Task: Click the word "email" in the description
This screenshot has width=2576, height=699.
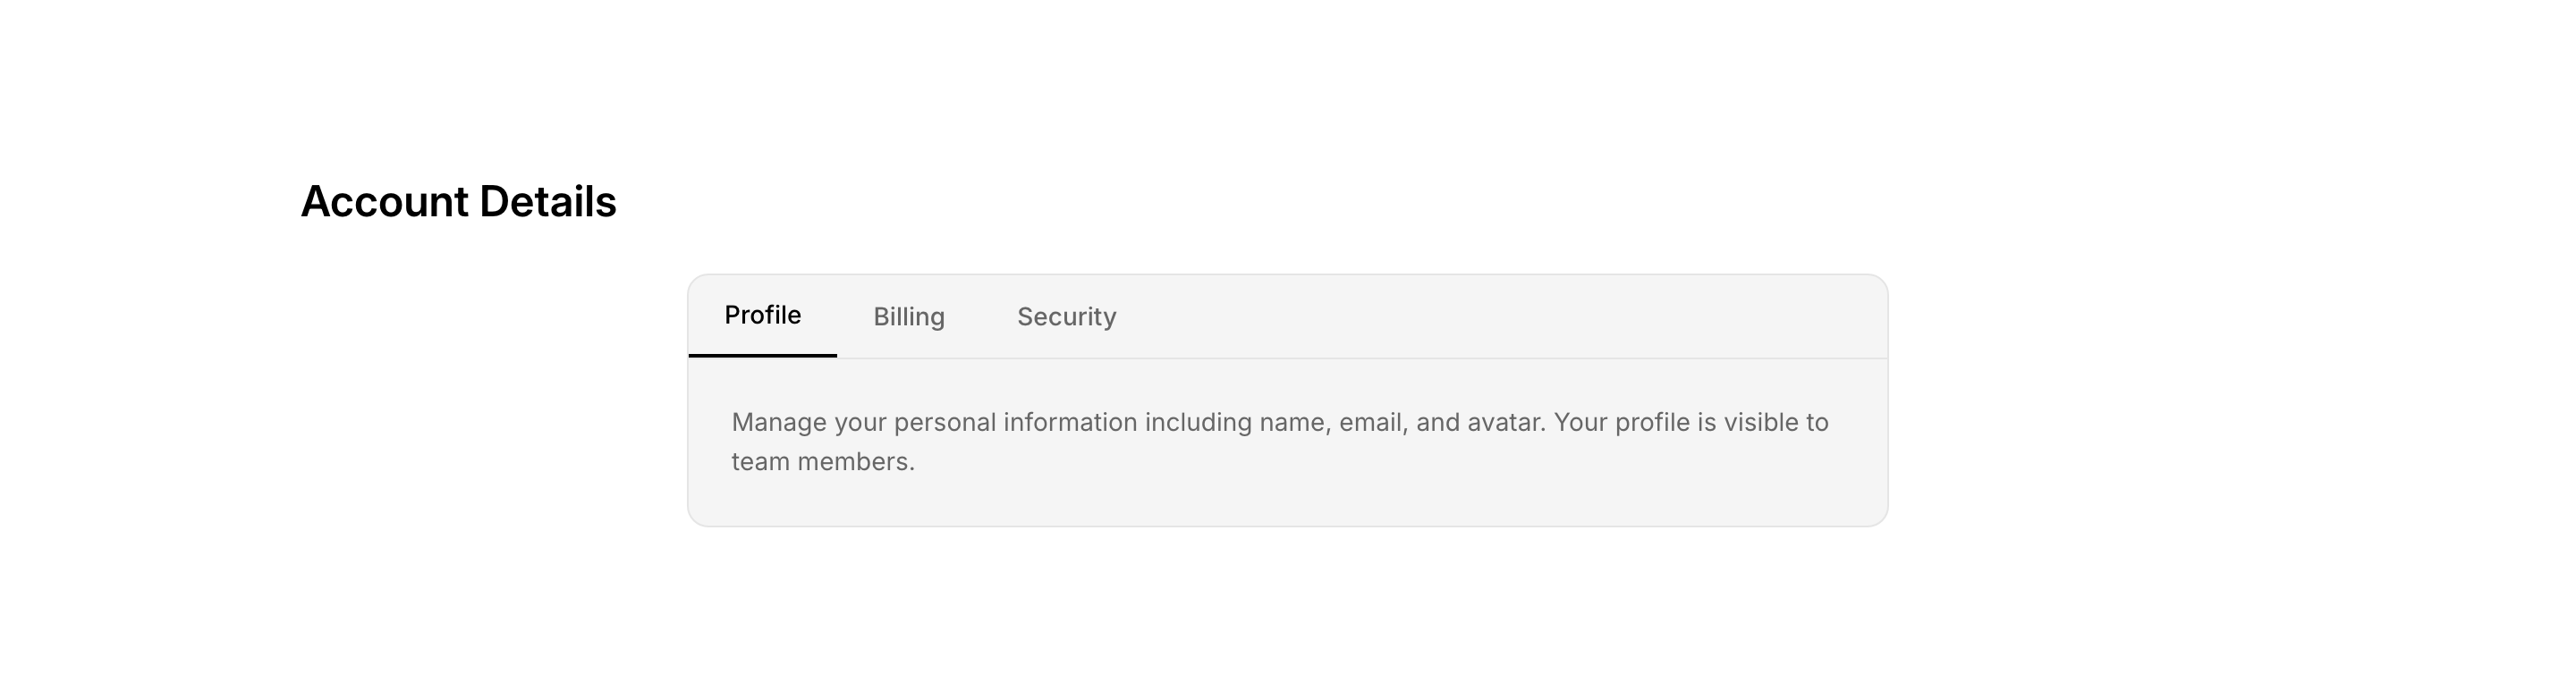Action: pyautogui.click(x=1372, y=423)
